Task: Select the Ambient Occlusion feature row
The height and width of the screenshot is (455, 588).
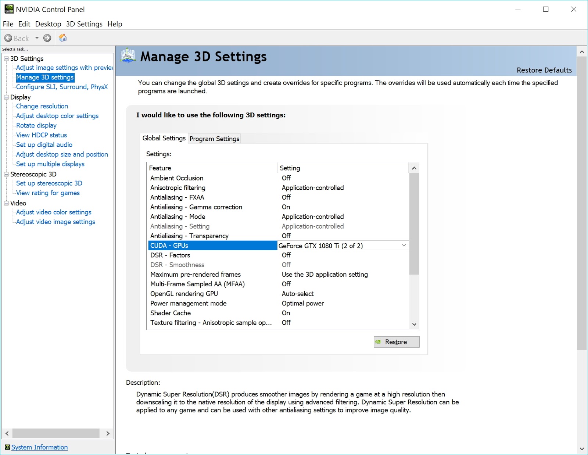Action: click(x=176, y=178)
